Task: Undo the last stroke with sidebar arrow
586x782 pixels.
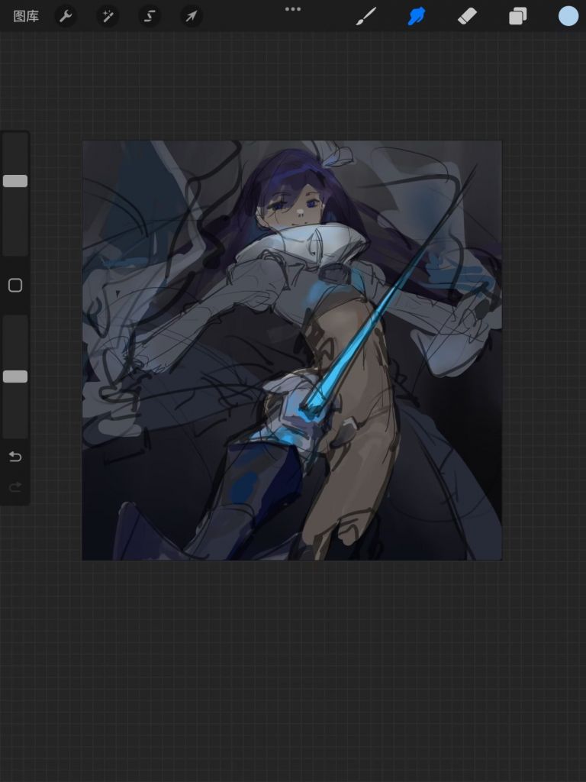Action: [x=15, y=457]
